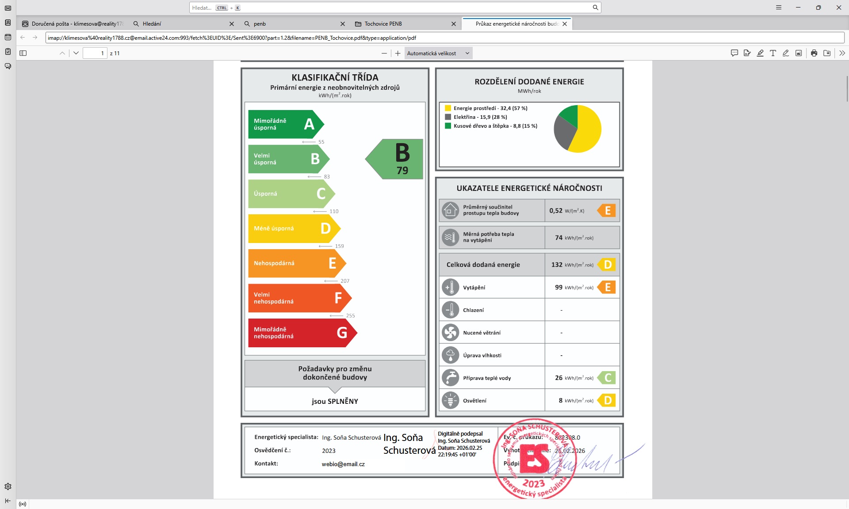Viewport: 849px width, 509px height.
Task: Open the Calendar space in sidebar
Action: tap(8, 37)
